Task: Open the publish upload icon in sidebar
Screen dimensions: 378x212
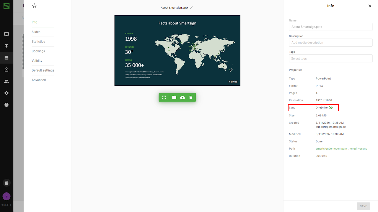Action: [x=6, y=46]
